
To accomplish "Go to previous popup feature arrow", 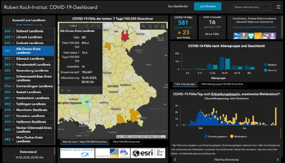I will (x=87, y=25).
